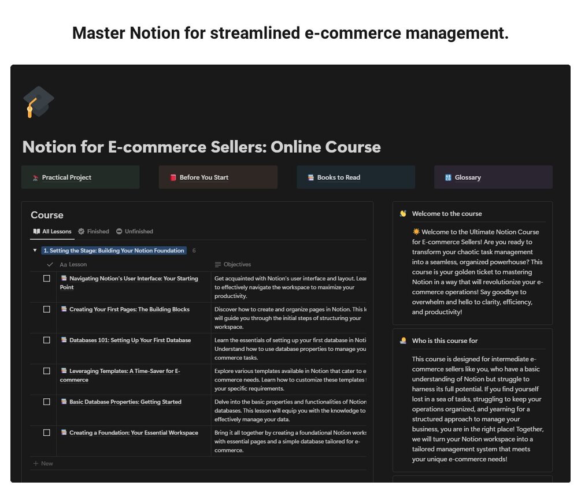This screenshot has height=493, width=581.
Task: Click the Glossary page icon
Action: click(x=448, y=177)
